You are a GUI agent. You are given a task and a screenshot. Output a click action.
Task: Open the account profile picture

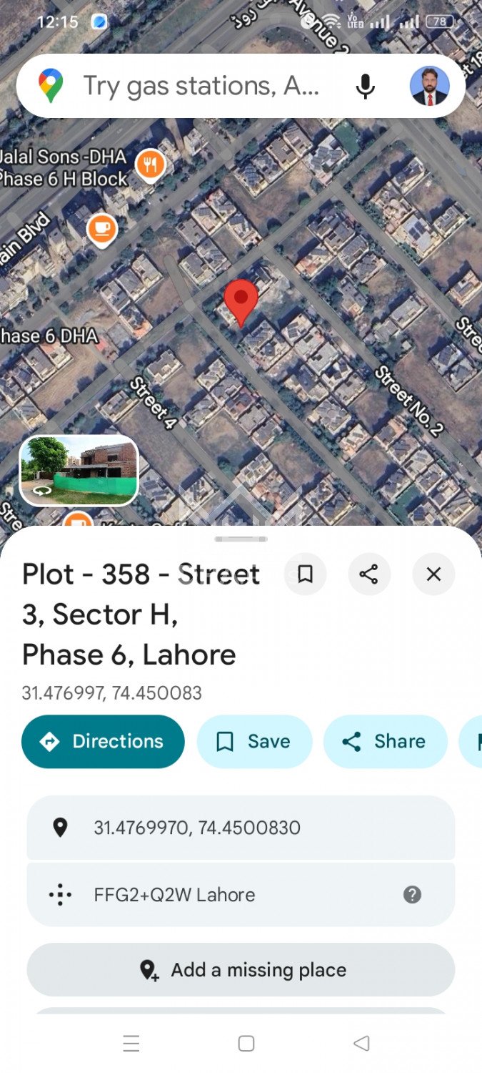429,86
